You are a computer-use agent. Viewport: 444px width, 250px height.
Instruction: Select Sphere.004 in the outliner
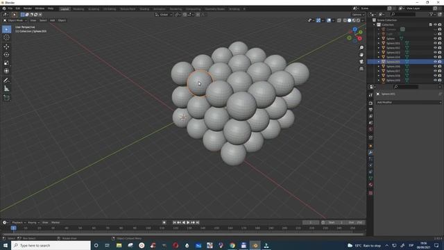[x=393, y=57]
